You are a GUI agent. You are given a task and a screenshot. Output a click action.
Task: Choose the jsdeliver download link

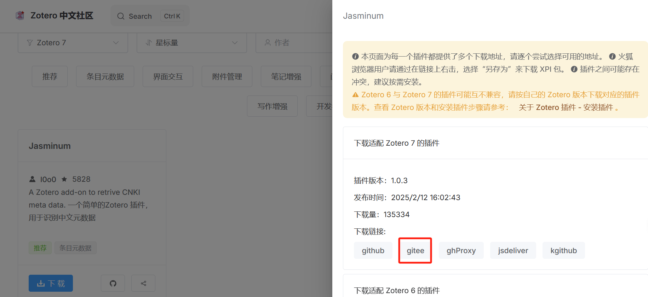(513, 250)
